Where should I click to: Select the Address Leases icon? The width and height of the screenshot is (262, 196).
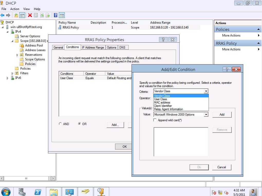tap(22, 50)
